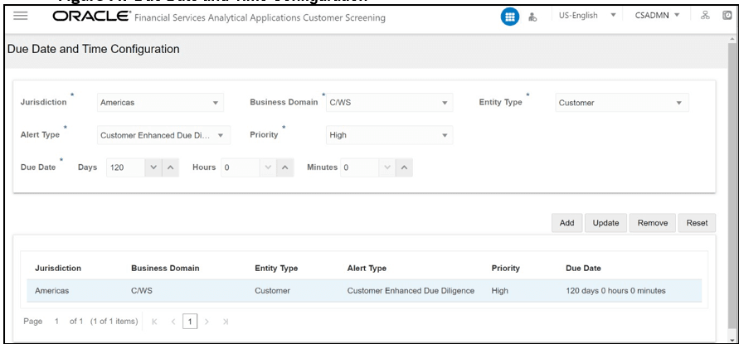
Task: Open the administration user icon
Action: point(532,17)
